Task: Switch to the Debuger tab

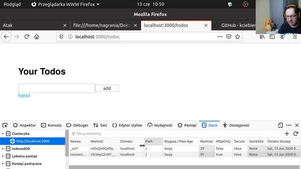Action: (x=77, y=125)
